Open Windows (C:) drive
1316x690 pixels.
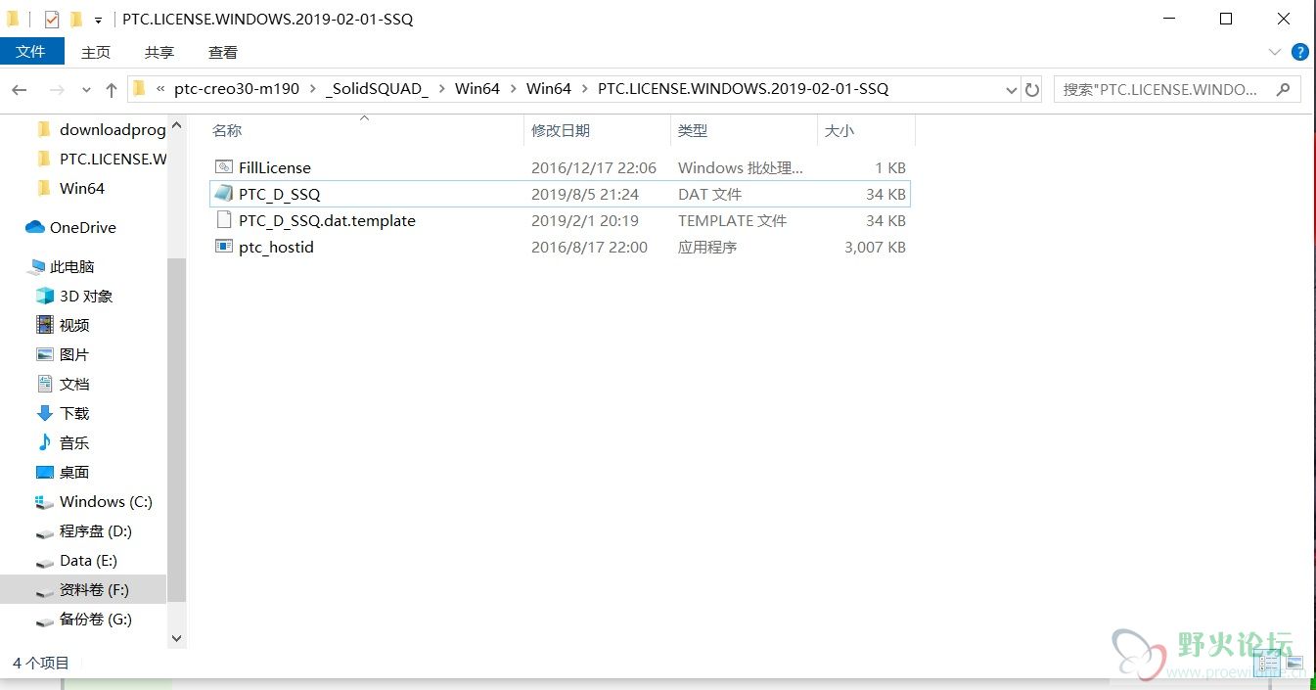point(106,501)
